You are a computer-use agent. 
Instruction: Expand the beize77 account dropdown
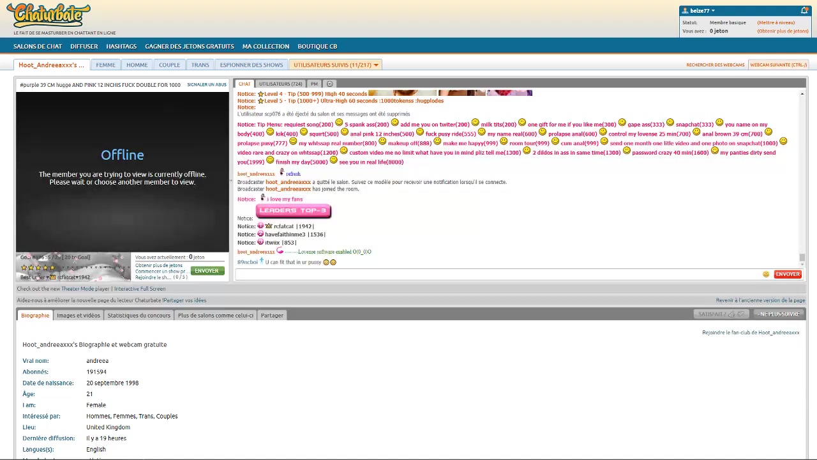click(713, 11)
